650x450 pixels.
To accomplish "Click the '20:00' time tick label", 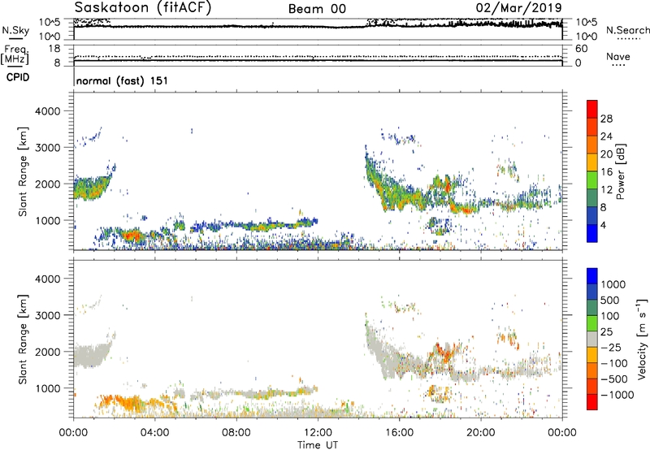I will tap(480, 433).
